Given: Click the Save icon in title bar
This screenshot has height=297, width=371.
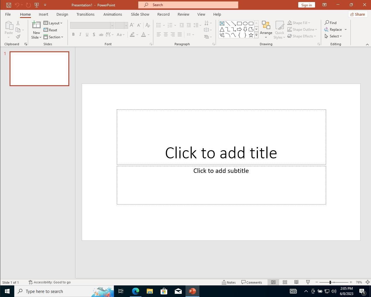Looking at the screenshot, I should coord(9,5).
